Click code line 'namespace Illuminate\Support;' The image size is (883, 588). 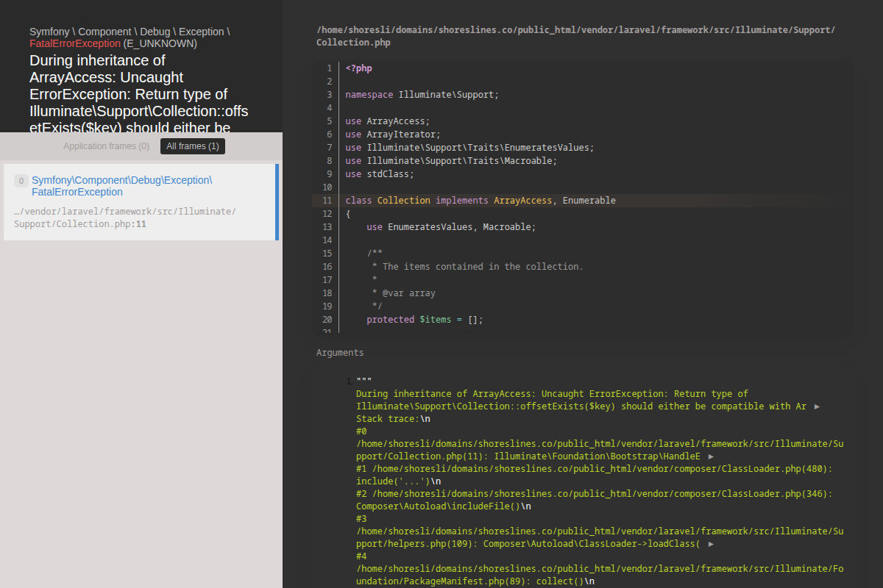422,95
